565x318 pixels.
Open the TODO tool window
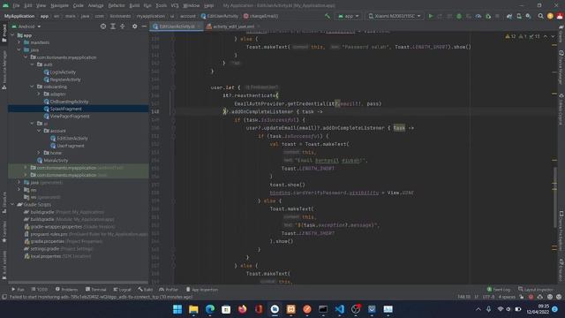click(x=40, y=290)
